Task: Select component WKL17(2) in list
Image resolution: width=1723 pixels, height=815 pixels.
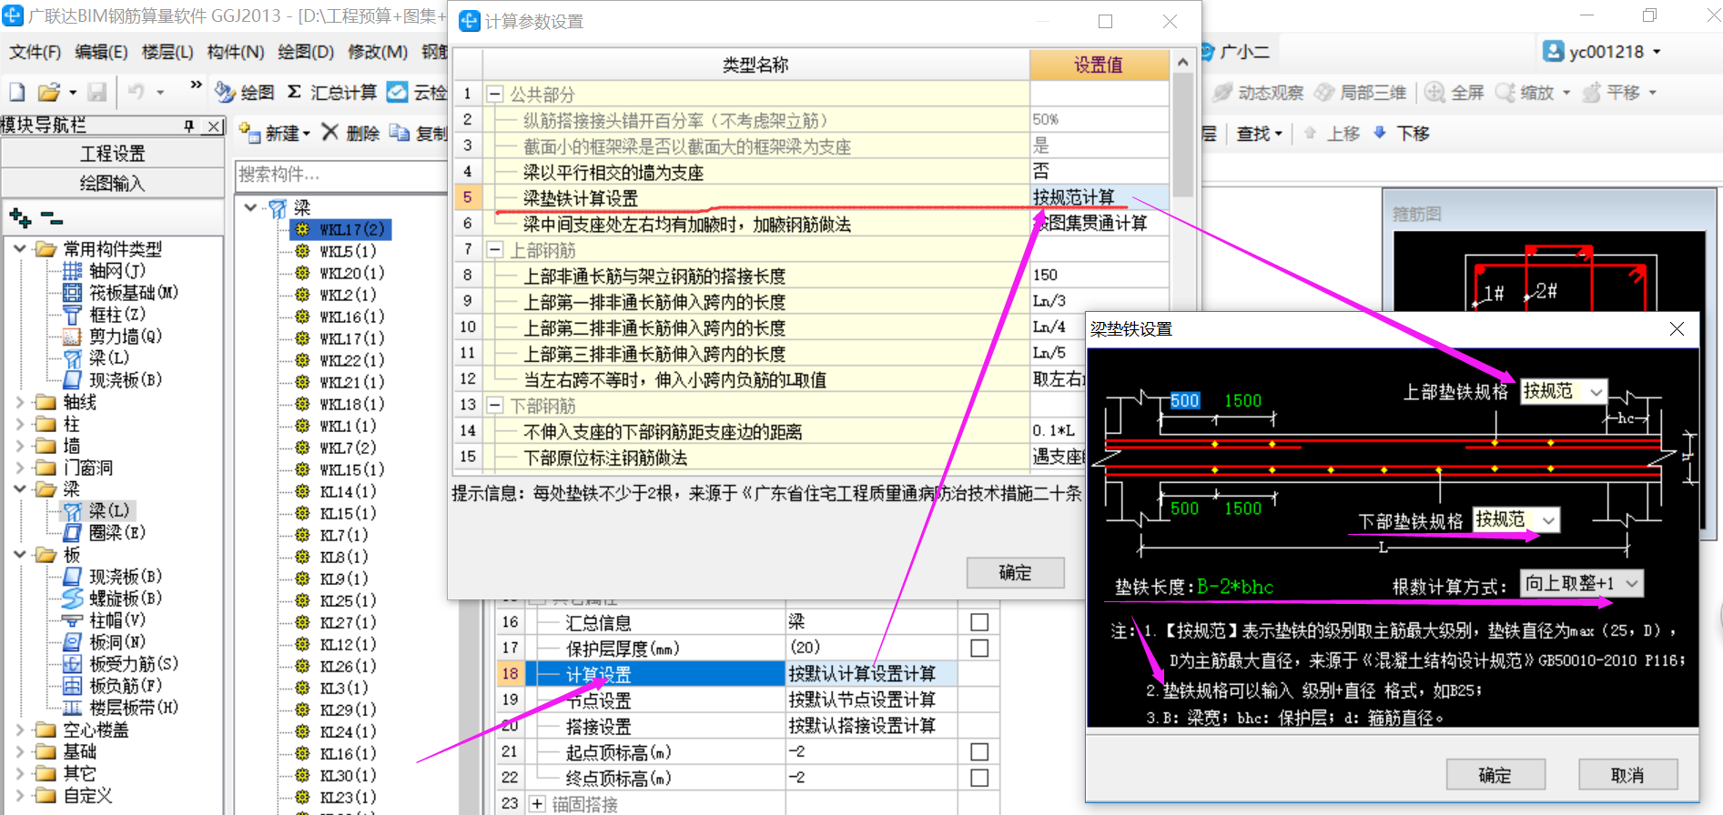Action: click(341, 229)
